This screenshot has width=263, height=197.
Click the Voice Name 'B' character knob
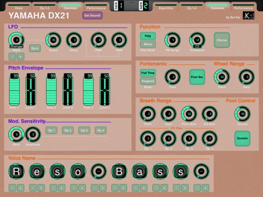(119, 171)
